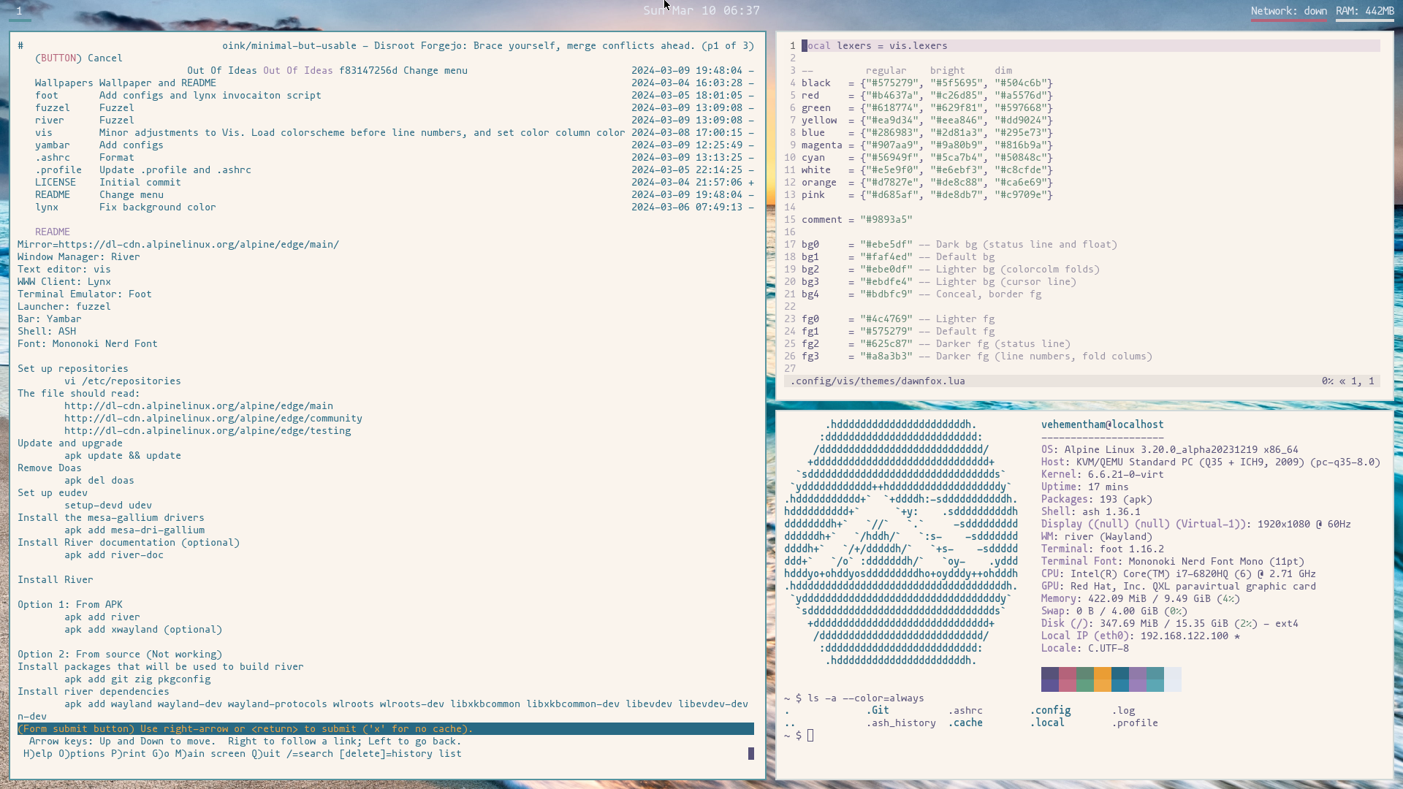Click the shell prompt cursor in foot terminal
The width and height of the screenshot is (1403, 789).
click(810, 736)
